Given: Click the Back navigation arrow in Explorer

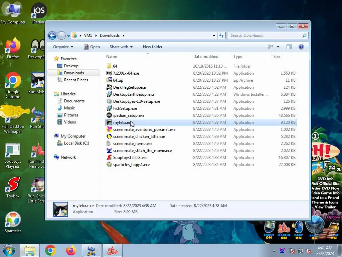Looking at the screenshot, I should coord(52,35).
